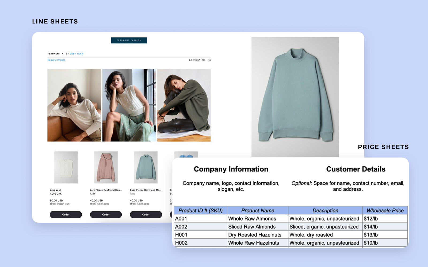
Task: Click '$12/lb' price cell
Action: click(x=385, y=219)
